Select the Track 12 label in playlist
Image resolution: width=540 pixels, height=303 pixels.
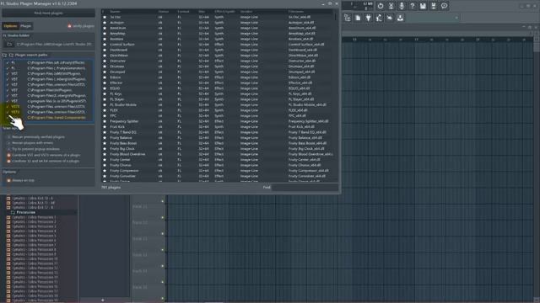click(140, 223)
